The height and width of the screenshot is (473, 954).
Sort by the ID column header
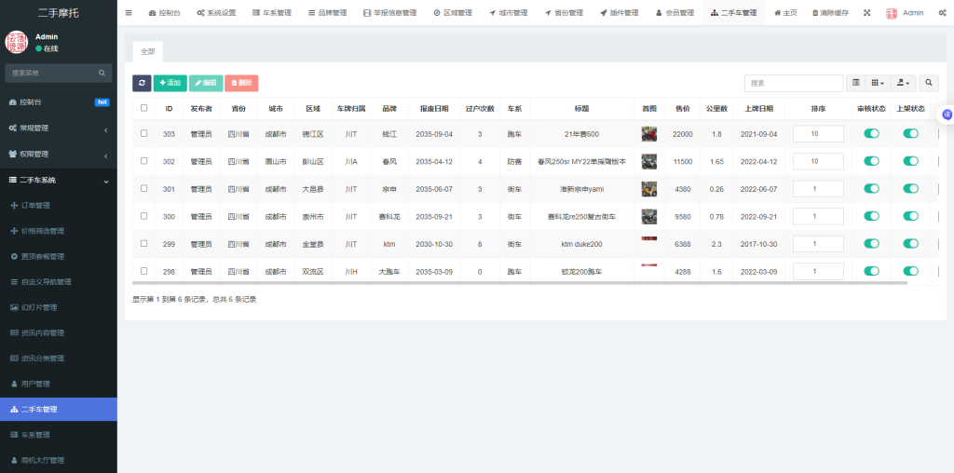(x=169, y=109)
